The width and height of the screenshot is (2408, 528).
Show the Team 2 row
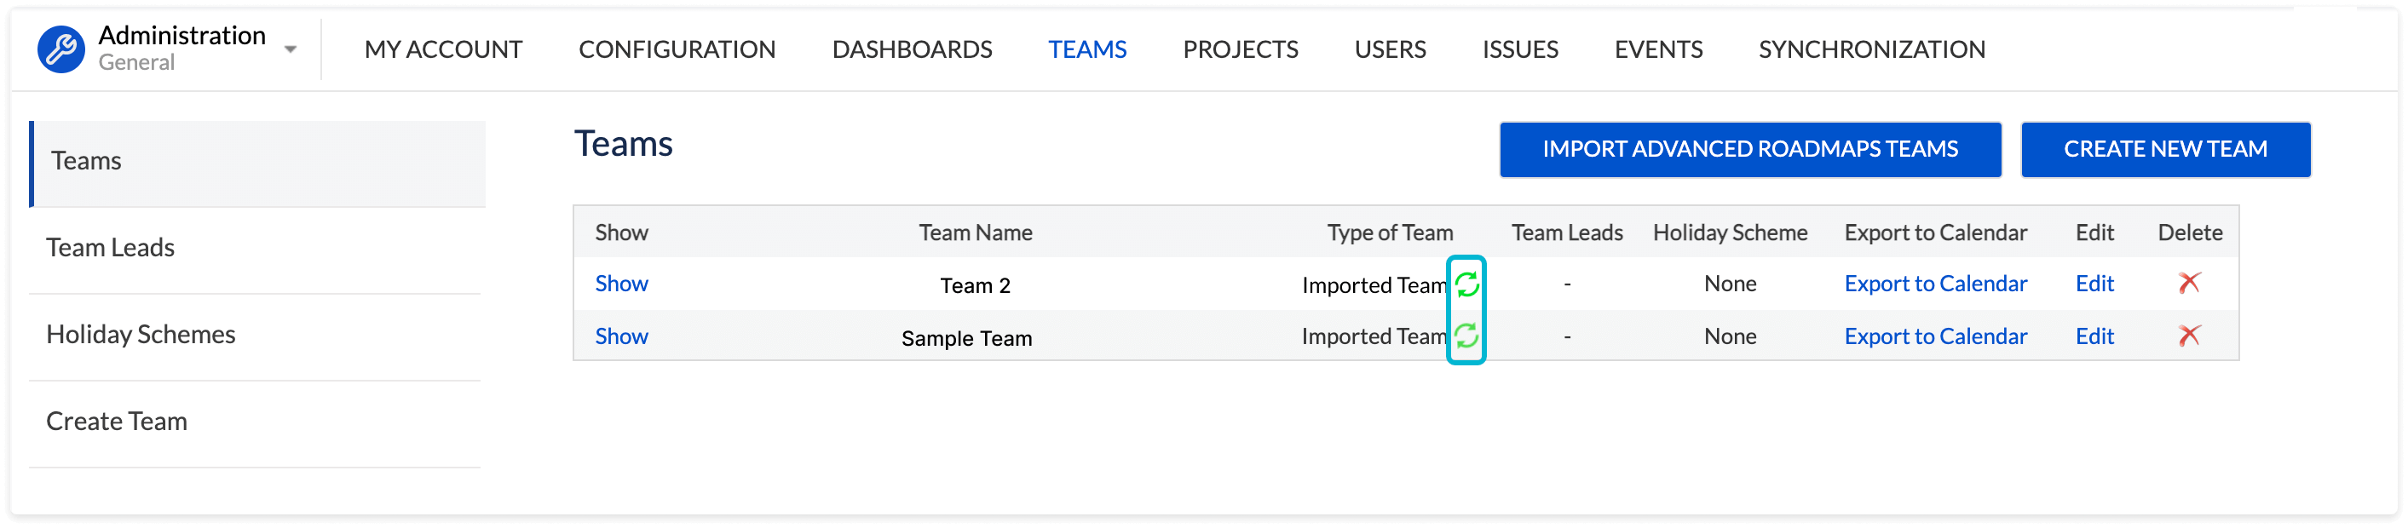pos(622,284)
